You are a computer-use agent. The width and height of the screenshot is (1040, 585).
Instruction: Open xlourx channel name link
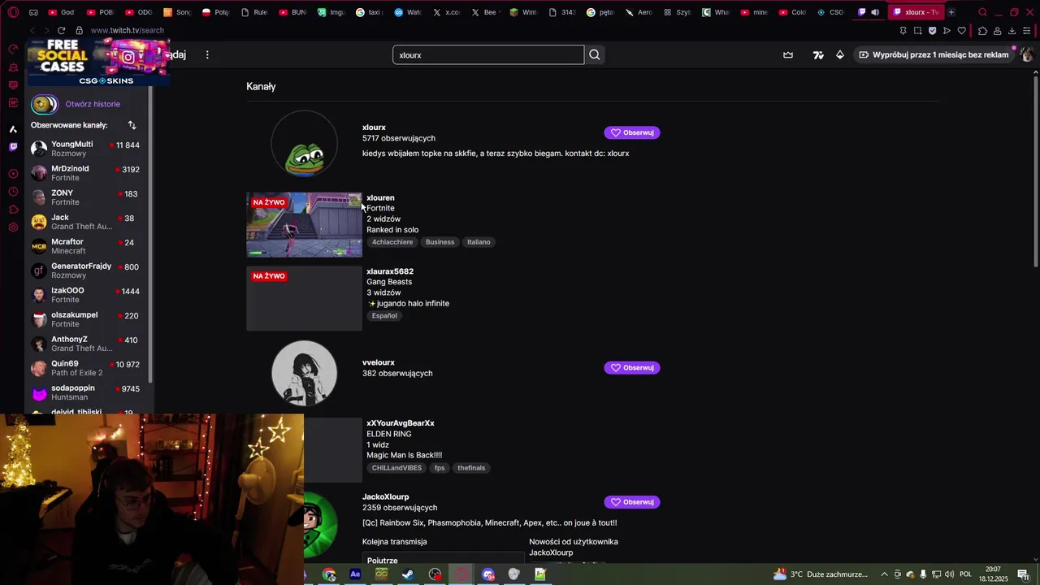tap(374, 128)
